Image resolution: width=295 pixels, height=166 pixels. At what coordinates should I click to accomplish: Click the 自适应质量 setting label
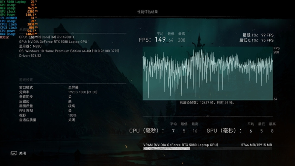(28, 120)
